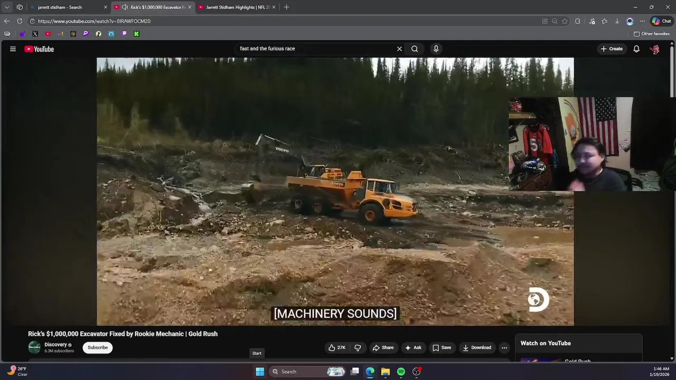The image size is (676, 380).
Task: Run the YouTube search magnifier button
Action: coord(415,49)
